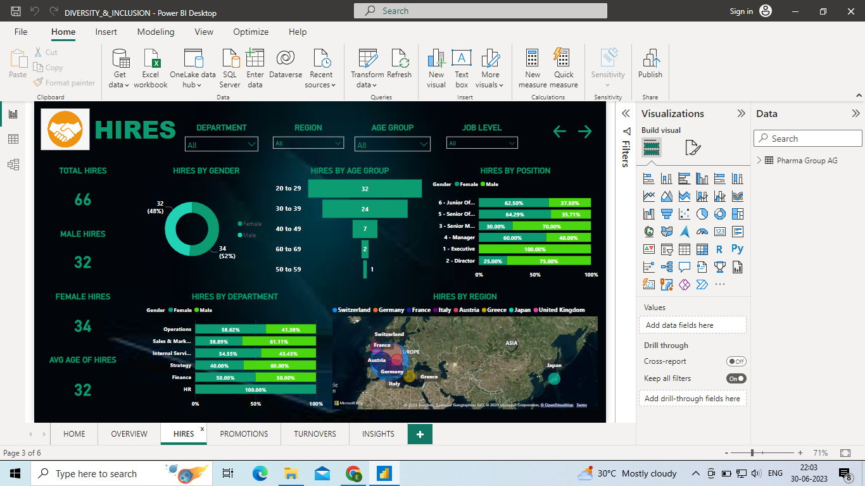Turn off Keep all filters
Screen dimensions: 865x486
click(736, 378)
